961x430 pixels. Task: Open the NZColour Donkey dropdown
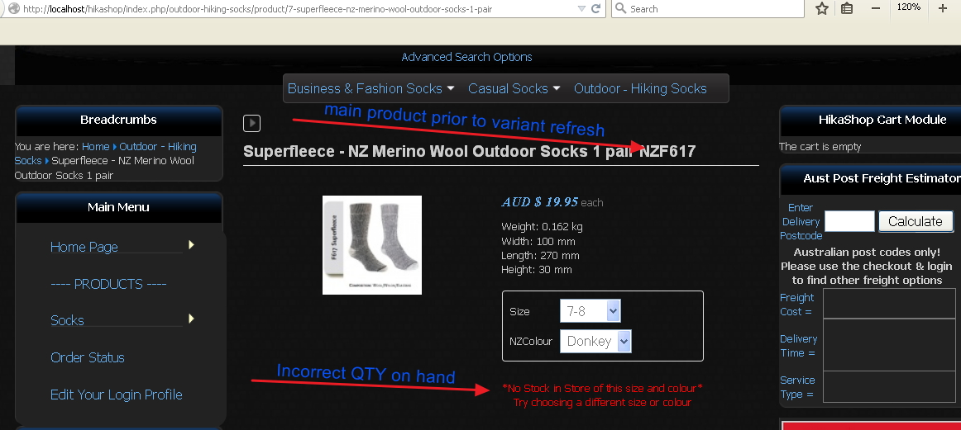[x=595, y=342]
